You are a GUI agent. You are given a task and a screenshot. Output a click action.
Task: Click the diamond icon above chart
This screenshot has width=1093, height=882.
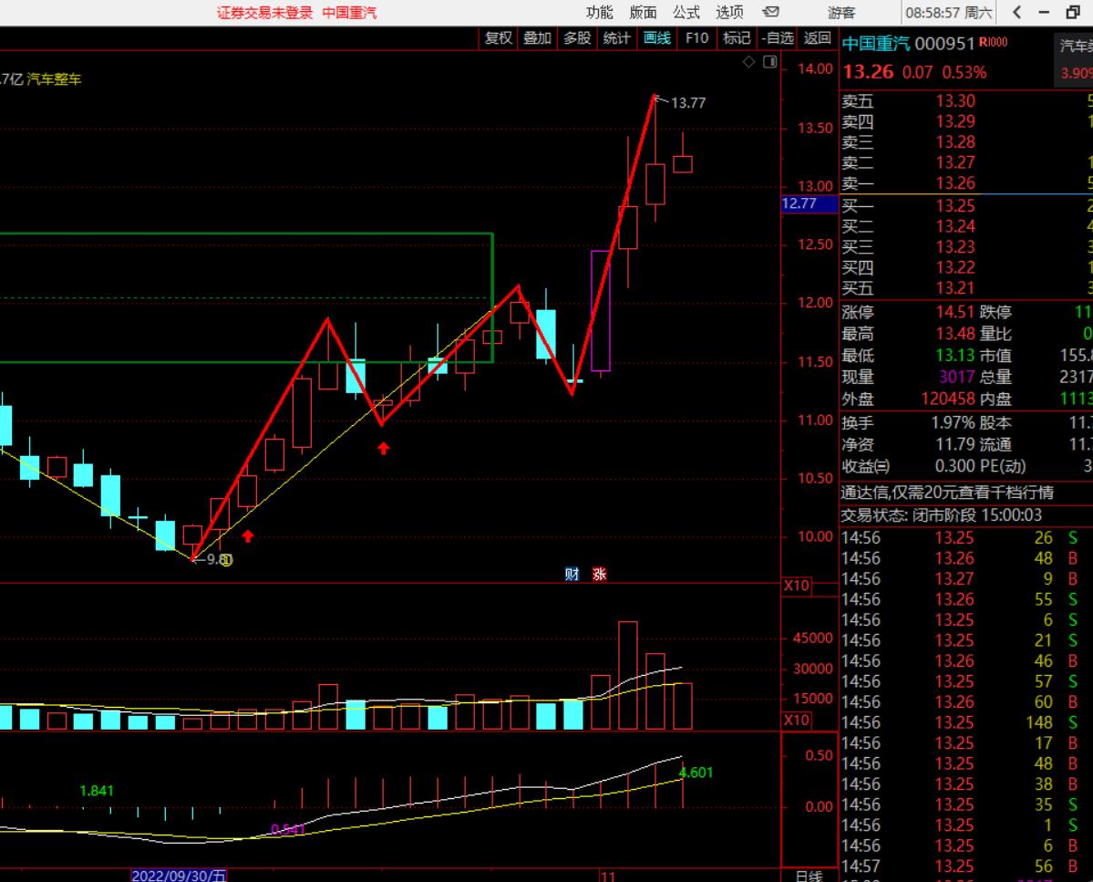tap(748, 62)
